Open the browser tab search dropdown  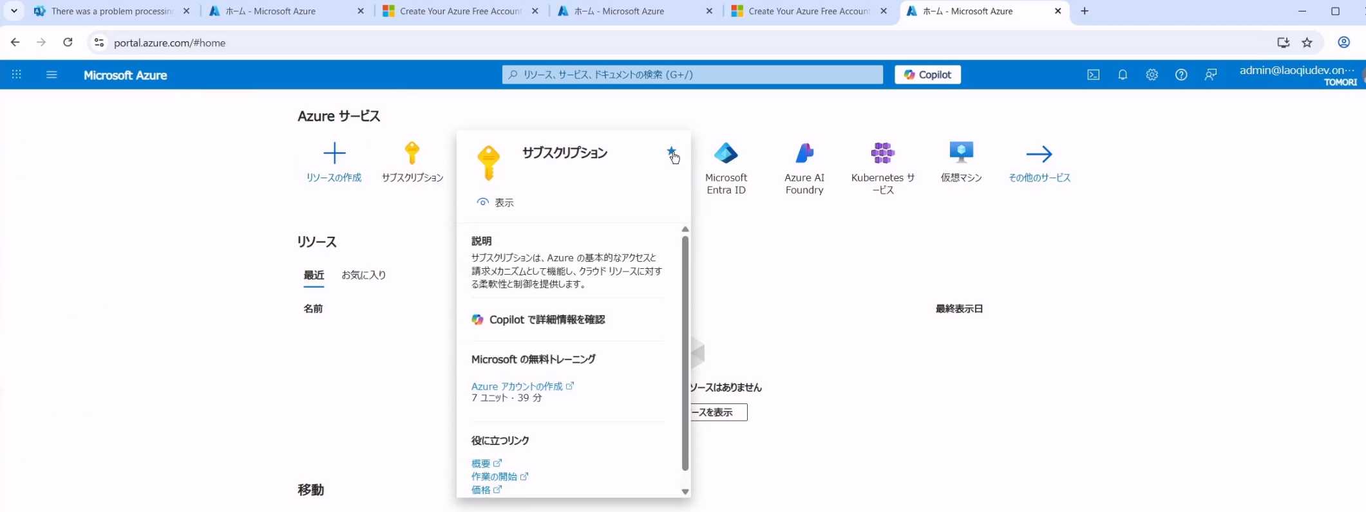14,11
